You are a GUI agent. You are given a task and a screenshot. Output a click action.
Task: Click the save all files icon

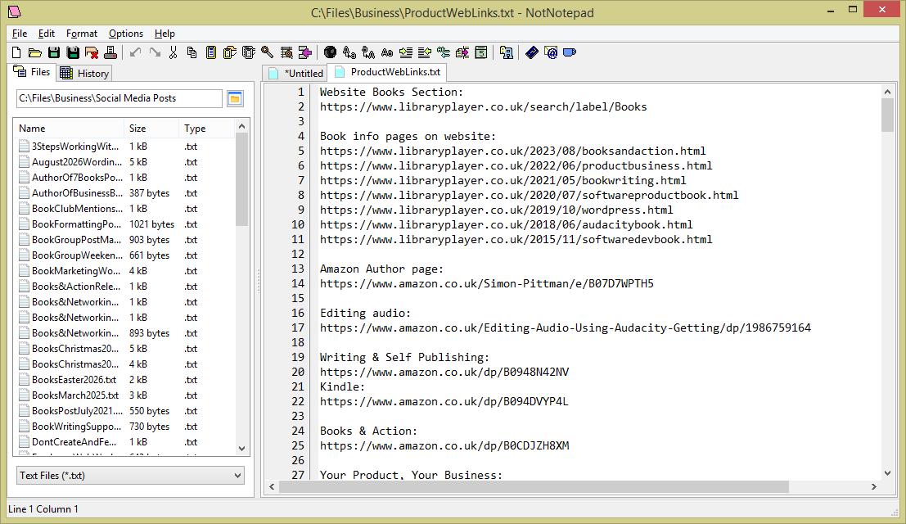coord(73,52)
